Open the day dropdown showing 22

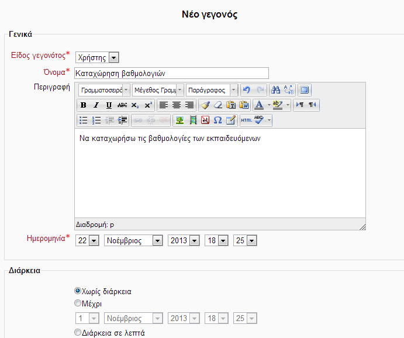click(87, 240)
